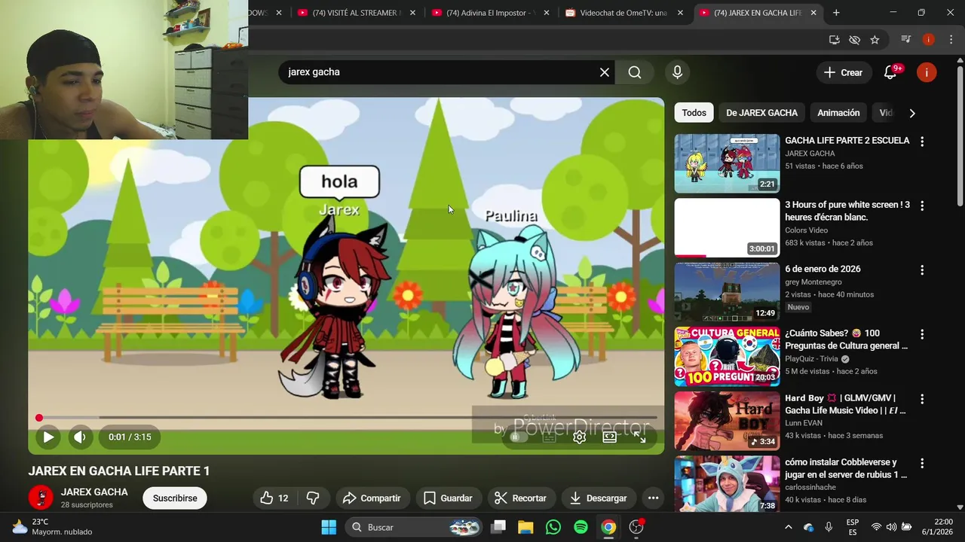This screenshot has height=542, width=965.
Task: Select the Animación filter chip
Action: (838, 113)
